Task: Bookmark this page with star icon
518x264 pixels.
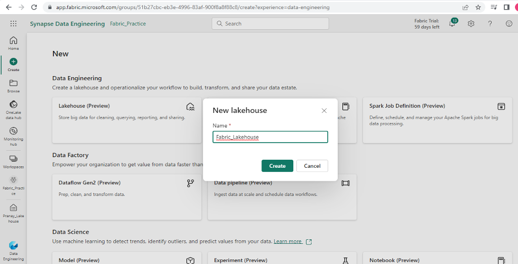Action: click(x=478, y=7)
